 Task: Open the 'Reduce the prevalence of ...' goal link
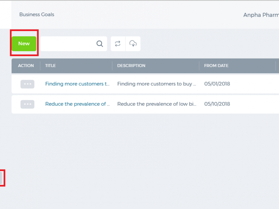[x=77, y=104]
